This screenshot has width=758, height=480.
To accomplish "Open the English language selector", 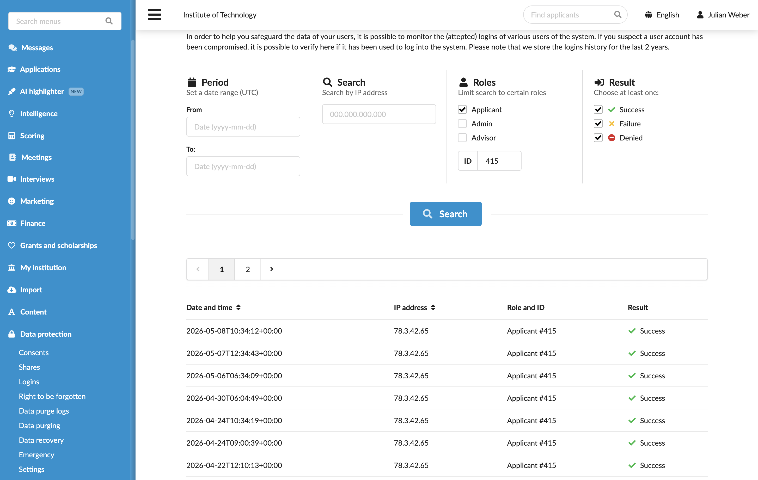I will (662, 15).
